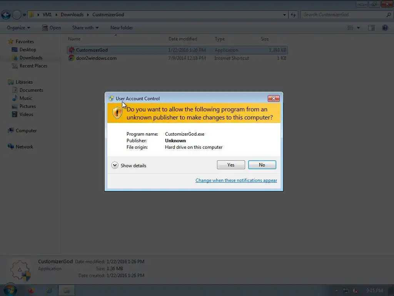The width and height of the screenshot is (394, 296).
Task: Click the Refresh button beside address bar
Action: click(x=293, y=15)
